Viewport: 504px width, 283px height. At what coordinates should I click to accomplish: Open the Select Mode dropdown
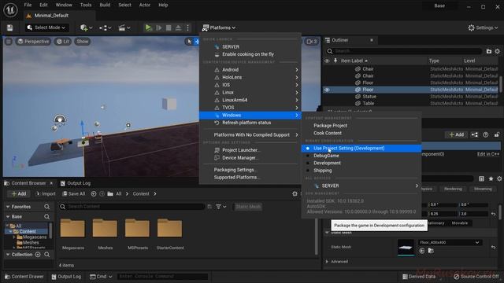pos(46,28)
